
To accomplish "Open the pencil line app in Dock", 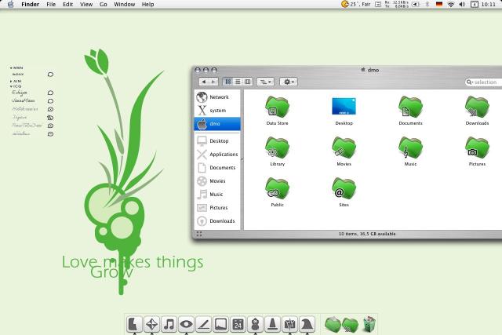I will coord(204,324).
